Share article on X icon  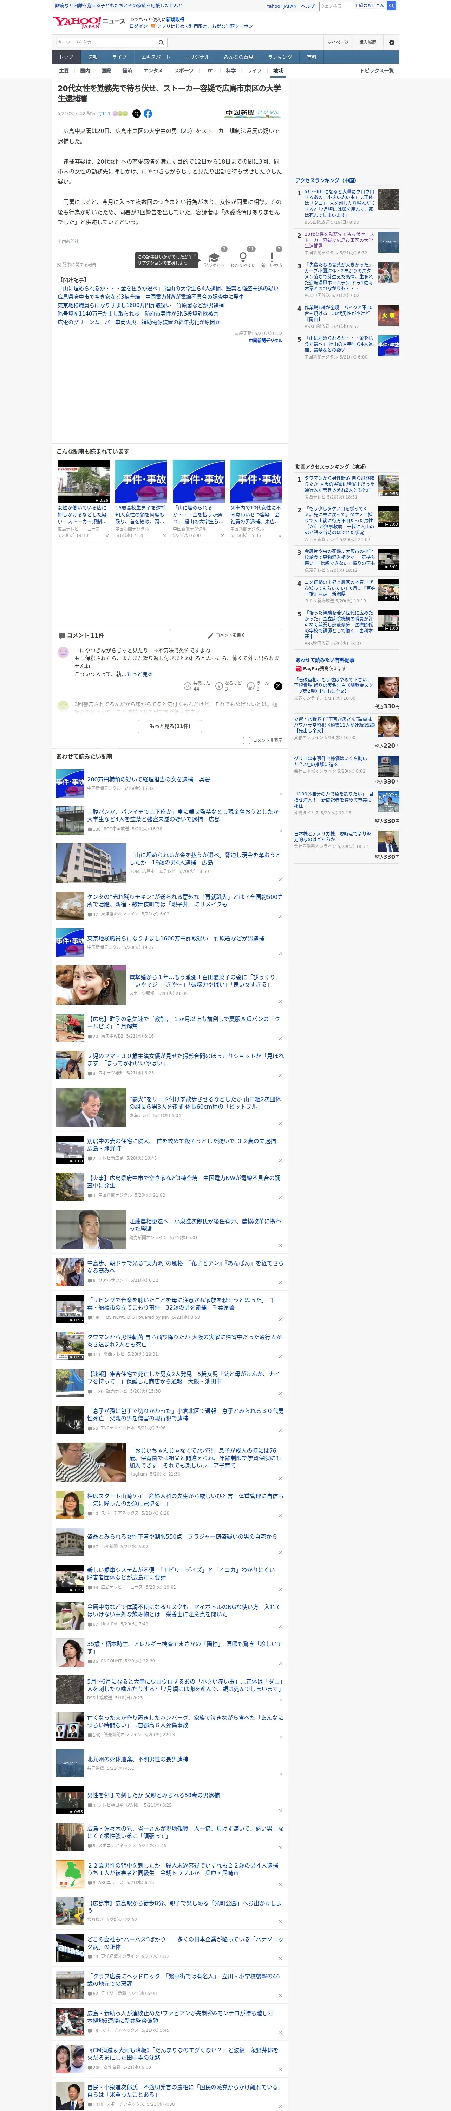tap(137, 114)
